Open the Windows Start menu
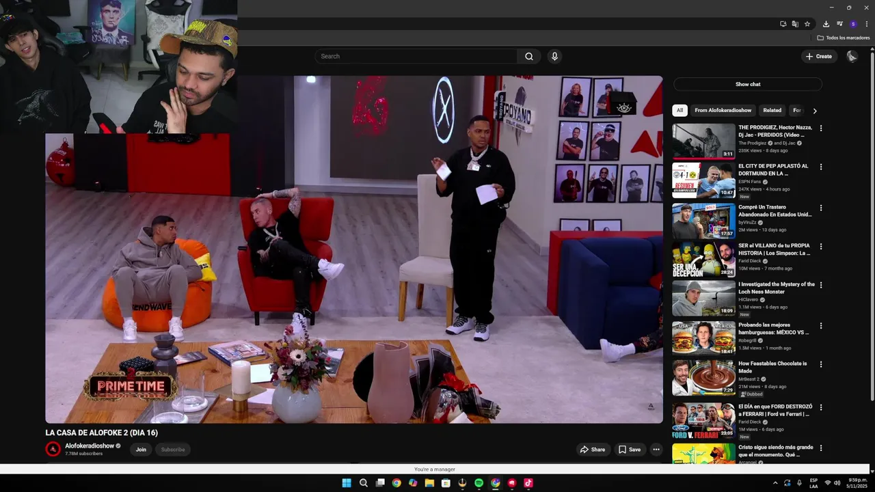 pyautogui.click(x=347, y=483)
